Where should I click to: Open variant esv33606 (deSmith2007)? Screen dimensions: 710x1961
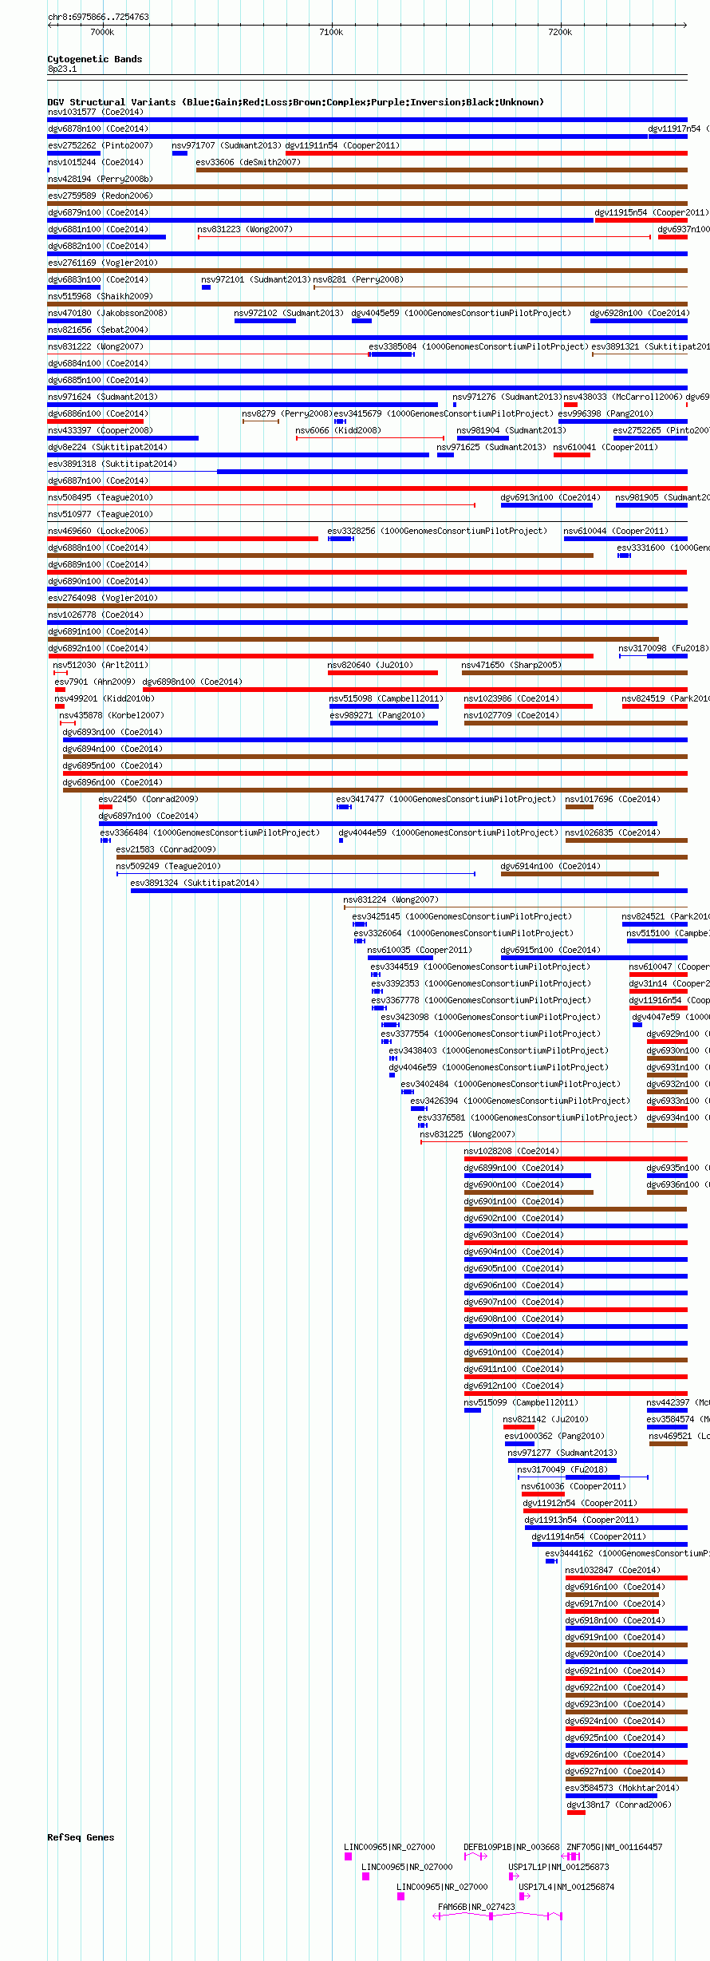pyautogui.click(x=248, y=162)
